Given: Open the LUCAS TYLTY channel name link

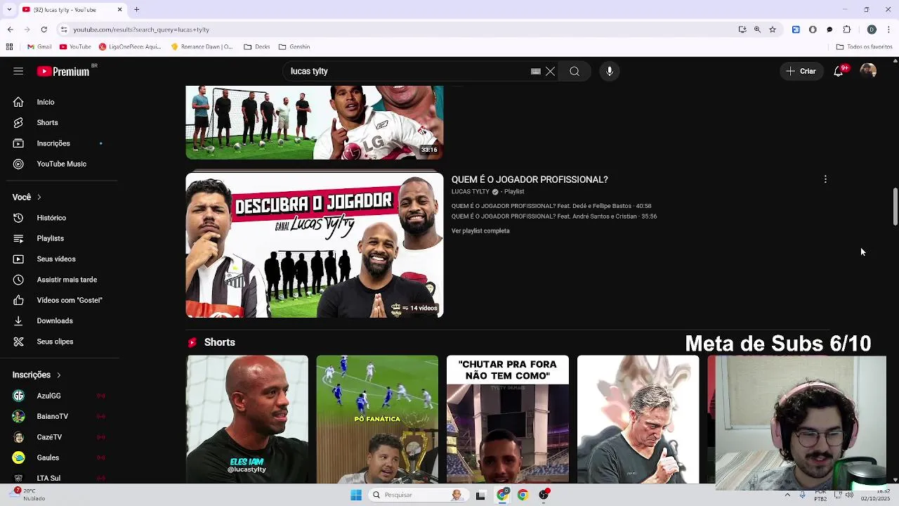Looking at the screenshot, I should click(x=471, y=192).
